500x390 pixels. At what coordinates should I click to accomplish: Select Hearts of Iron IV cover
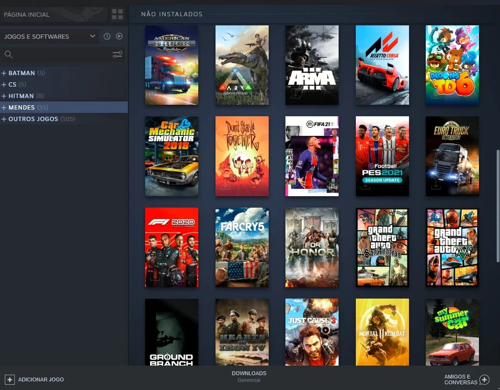(242, 332)
